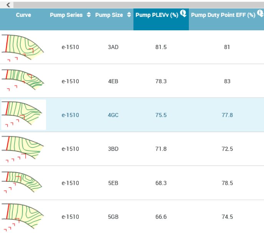Sort by Pump Size arrows
The height and width of the screenshot is (233, 264).
tap(129, 15)
